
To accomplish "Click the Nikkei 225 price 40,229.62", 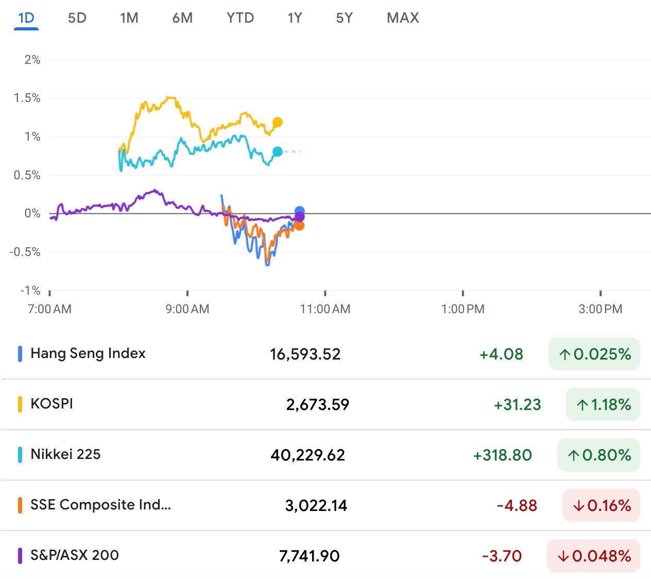I will [308, 455].
